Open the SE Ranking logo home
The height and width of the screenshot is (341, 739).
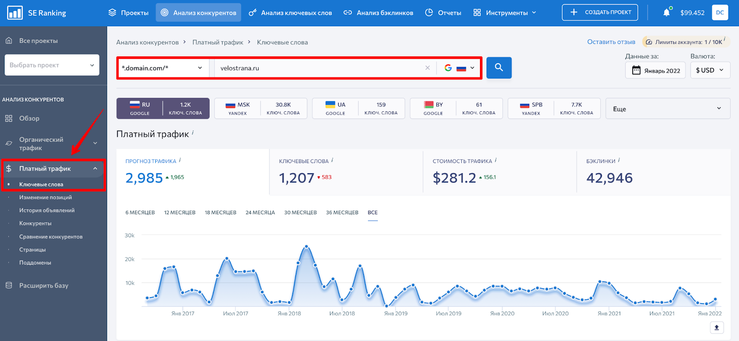coord(37,13)
